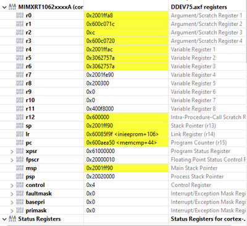Click the Status Registers group icon

coord(12,219)
